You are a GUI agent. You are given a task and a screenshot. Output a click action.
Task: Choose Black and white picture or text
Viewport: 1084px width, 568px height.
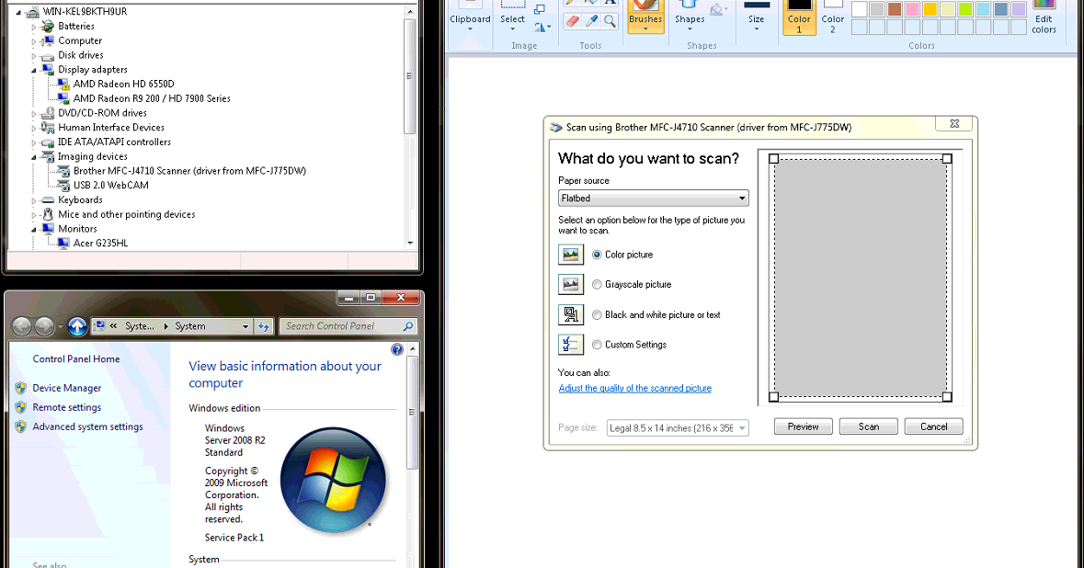pyautogui.click(x=597, y=315)
